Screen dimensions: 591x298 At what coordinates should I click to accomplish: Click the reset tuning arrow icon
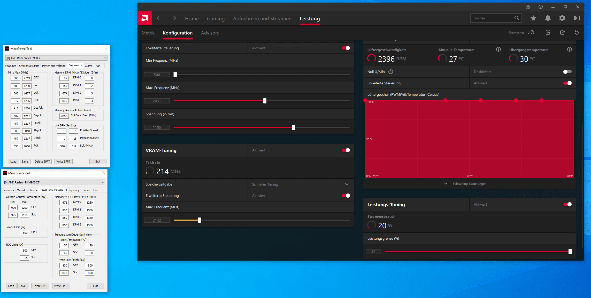[577, 33]
